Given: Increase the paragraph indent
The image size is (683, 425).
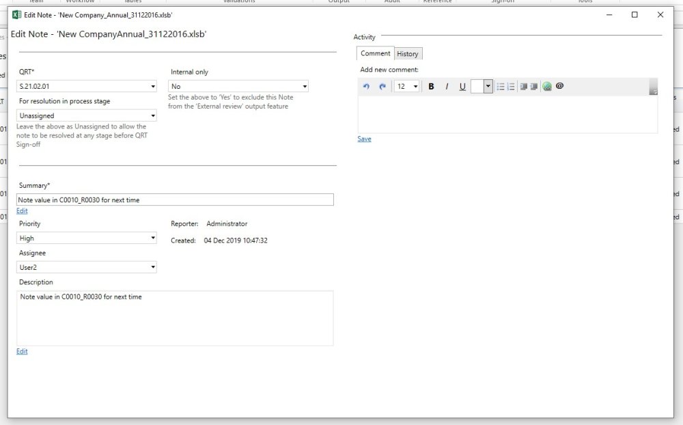Looking at the screenshot, I should pyautogui.click(x=533, y=85).
